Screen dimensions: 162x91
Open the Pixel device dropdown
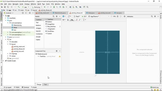tap(77, 16)
